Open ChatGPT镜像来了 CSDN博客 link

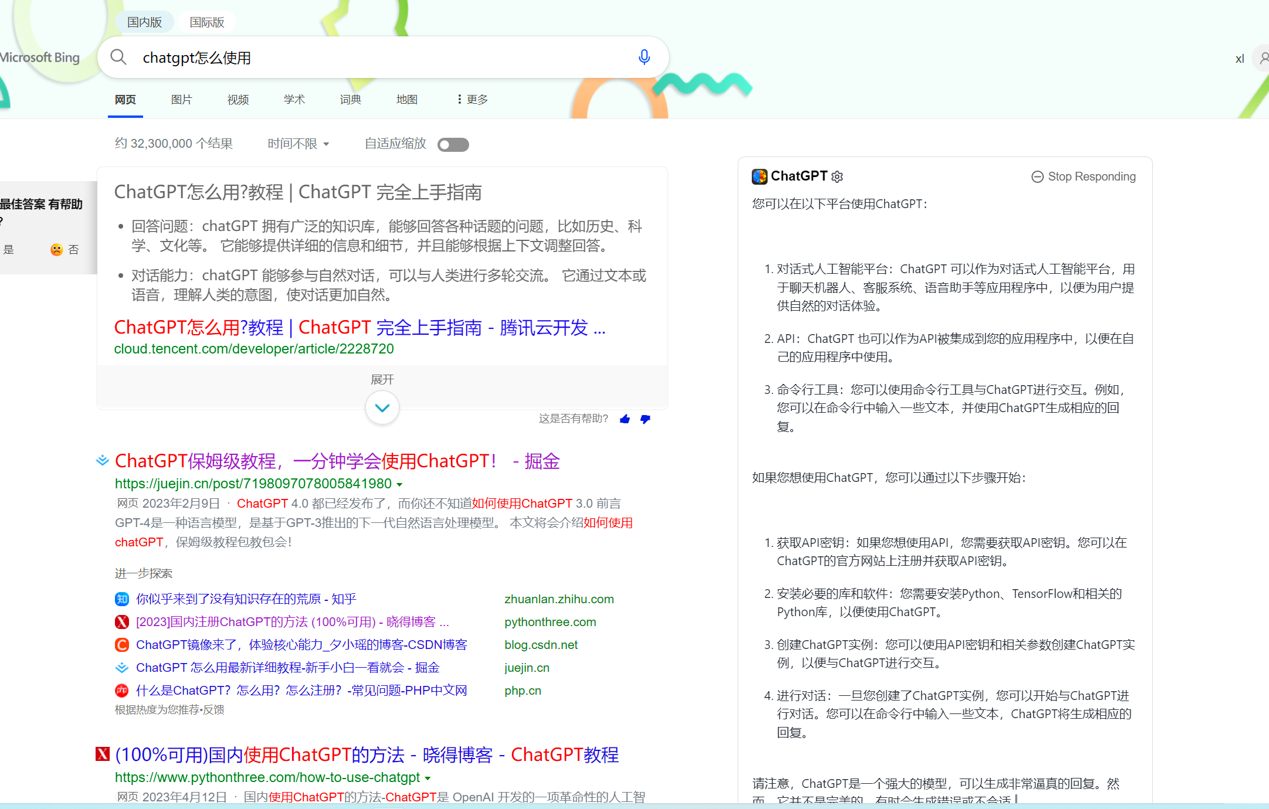tap(301, 645)
